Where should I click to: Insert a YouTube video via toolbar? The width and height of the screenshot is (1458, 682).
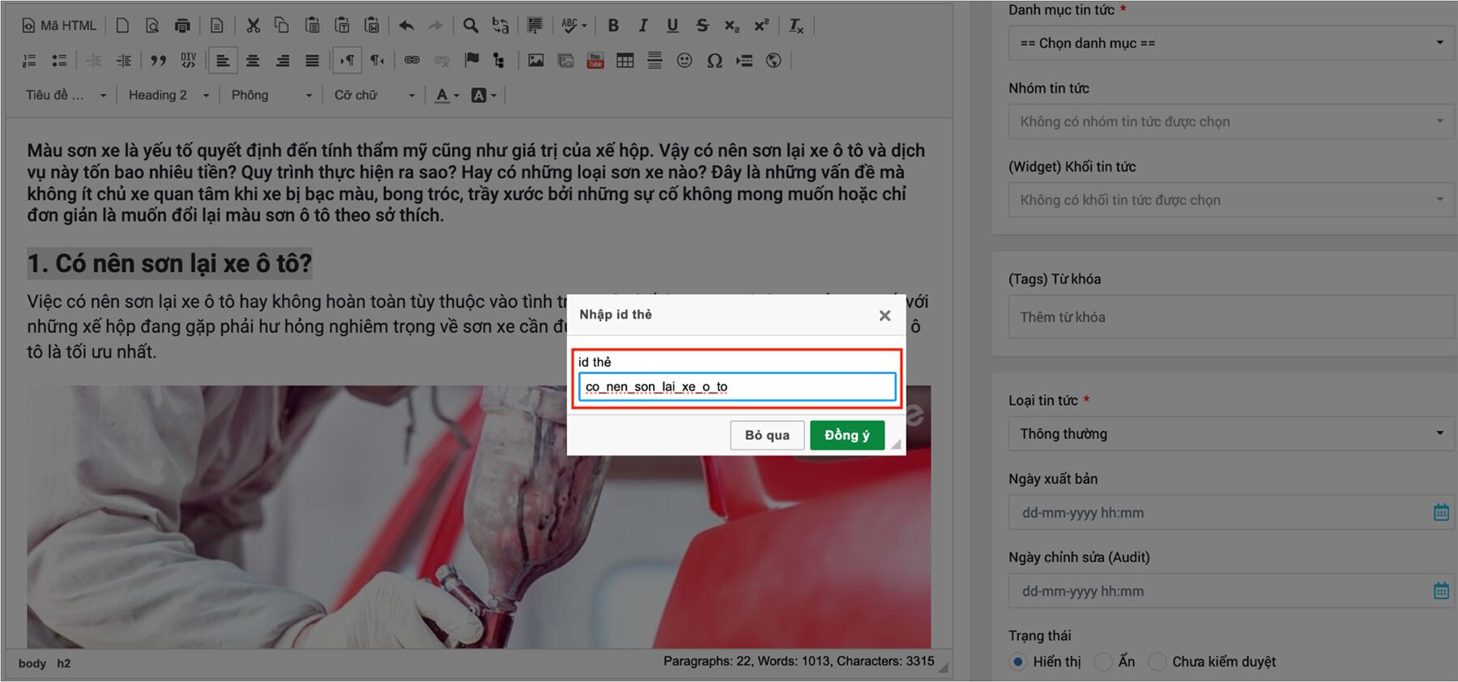click(x=595, y=61)
